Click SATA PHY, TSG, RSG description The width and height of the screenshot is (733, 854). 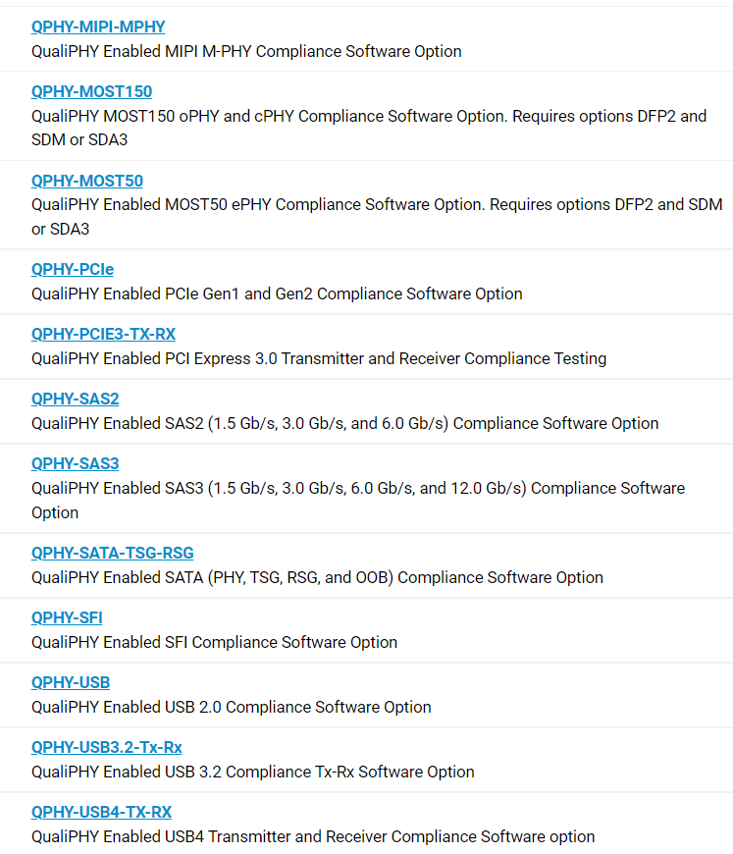318,578
